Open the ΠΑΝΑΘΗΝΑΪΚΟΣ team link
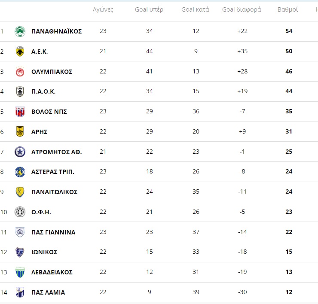318x304 pixels. click(x=57, y=31)
